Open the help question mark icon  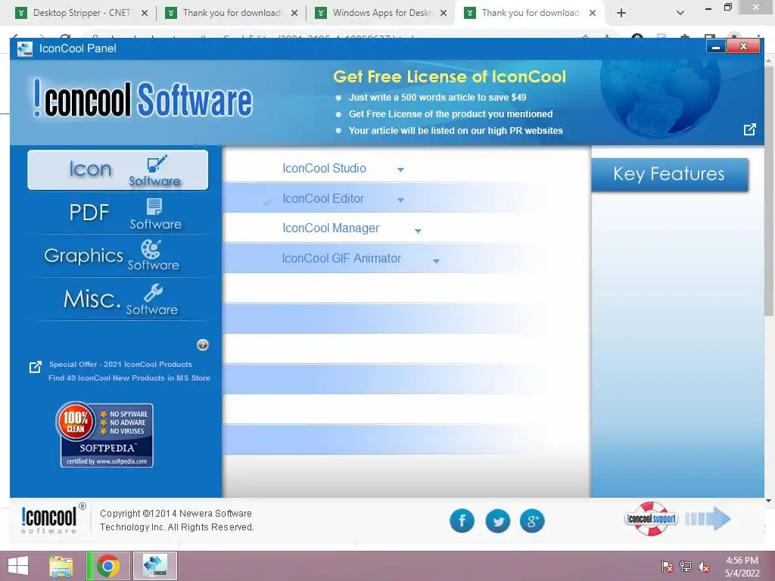(203, 345)
